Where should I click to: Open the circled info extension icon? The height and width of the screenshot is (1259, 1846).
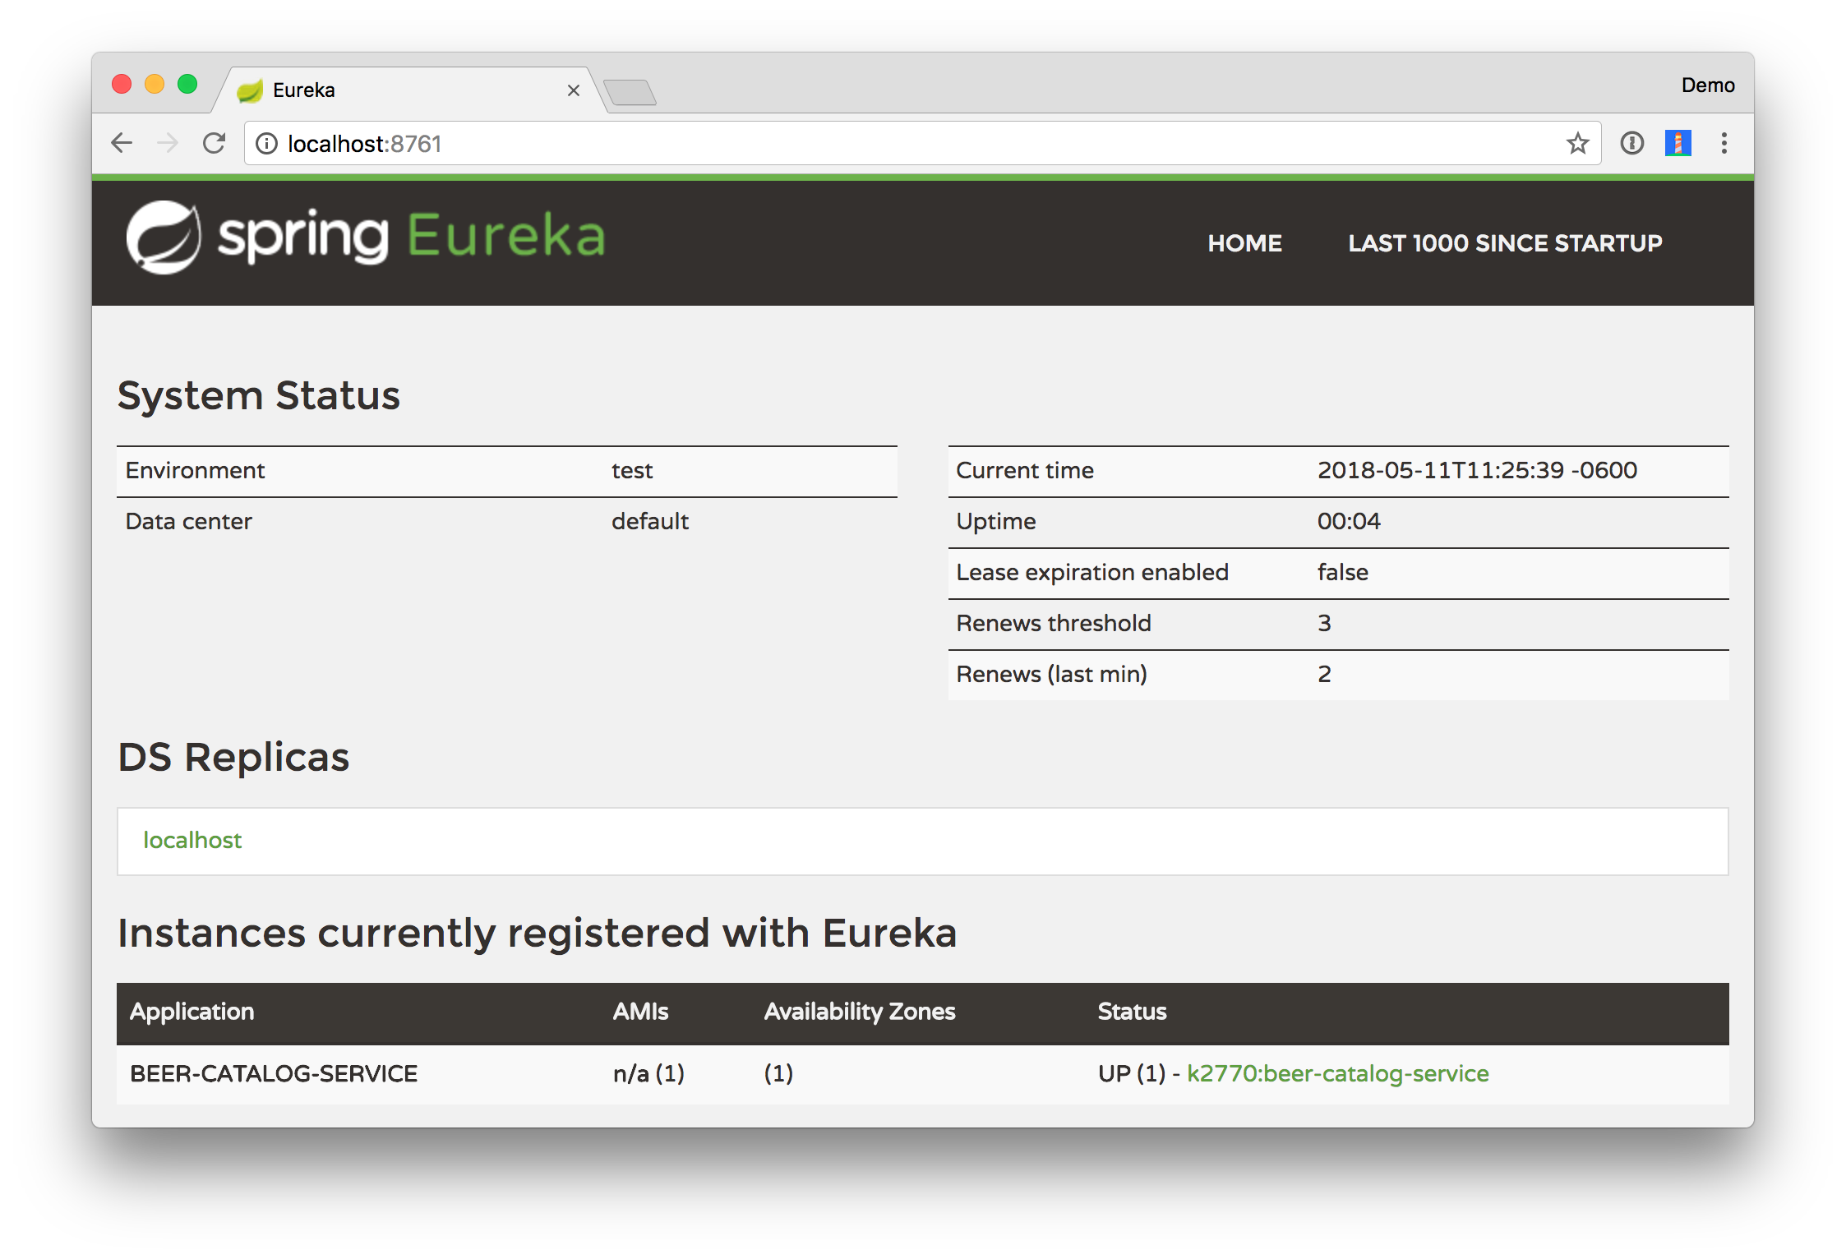(x=1631, y=144)
